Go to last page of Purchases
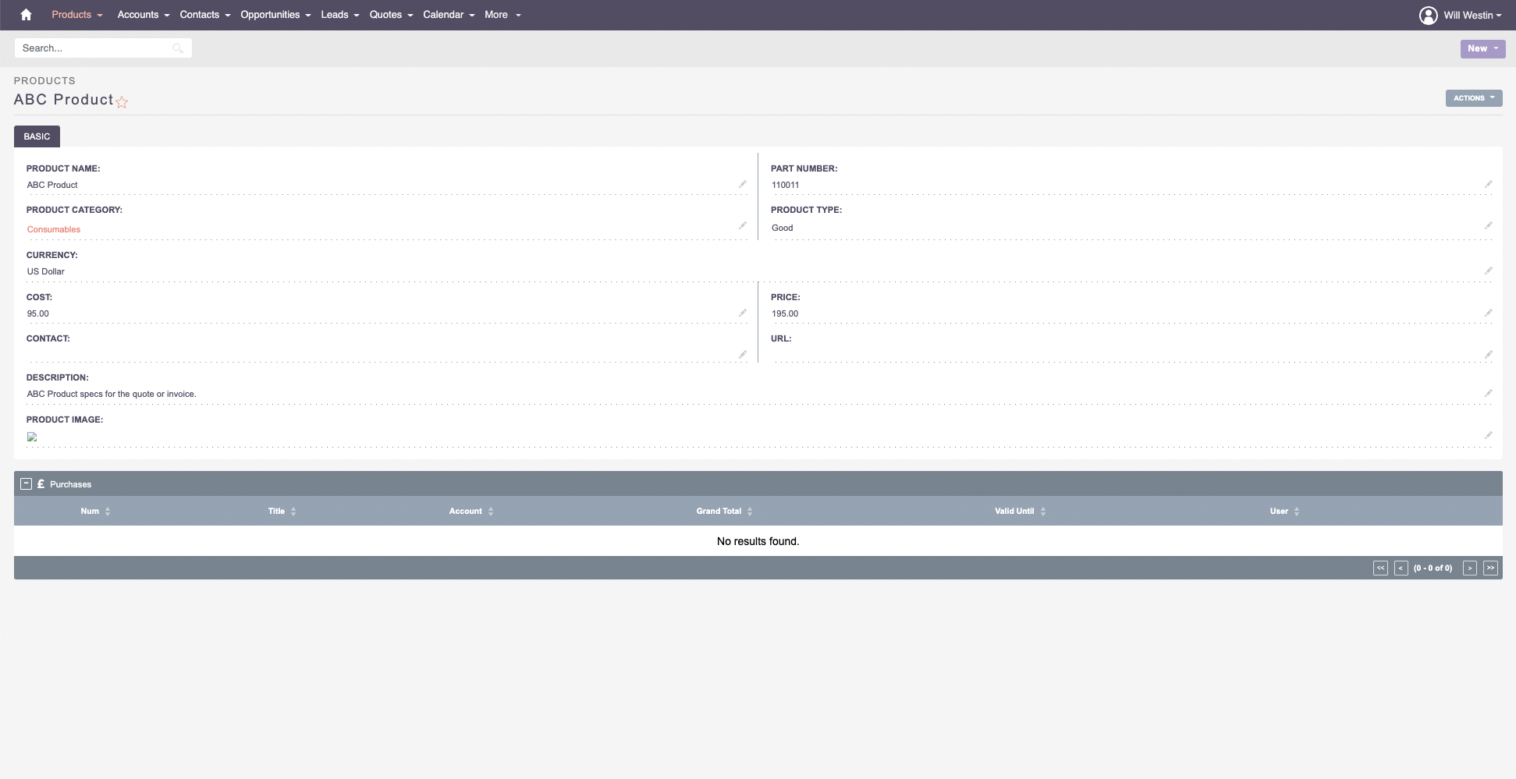The width and height of the screenshot is (1516, 779). [x=1490, y=568]
